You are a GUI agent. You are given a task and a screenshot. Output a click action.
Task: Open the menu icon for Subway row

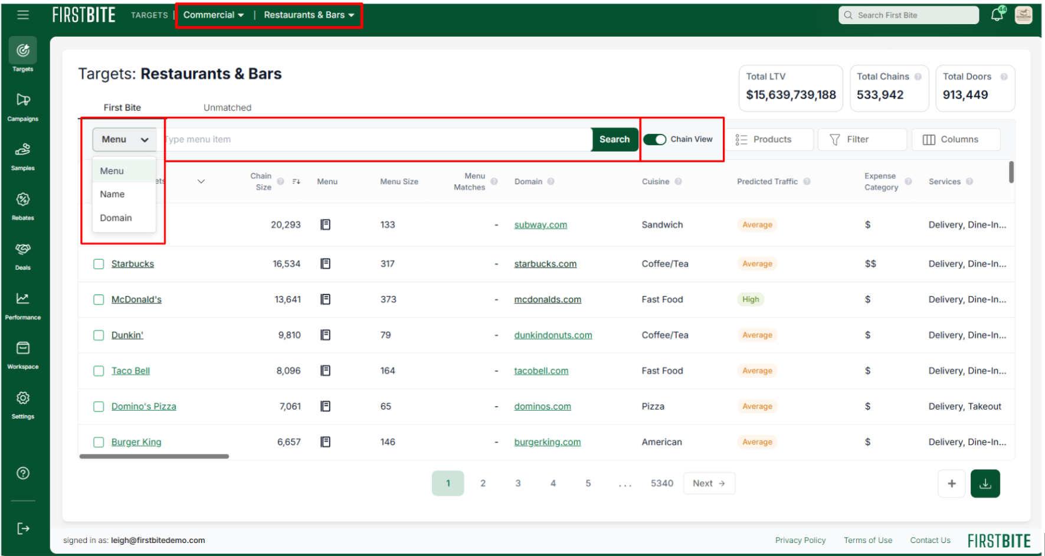tap(325, 224)
